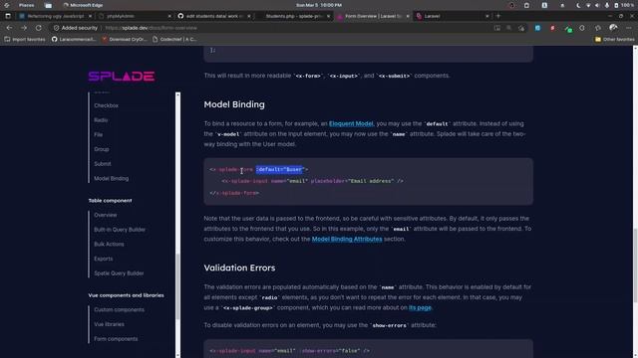The width and height of the screenshot is (638, 358).
Task: Close the phpMyAdmin tab
Action: pyautogui.click(x=169, y=16)
